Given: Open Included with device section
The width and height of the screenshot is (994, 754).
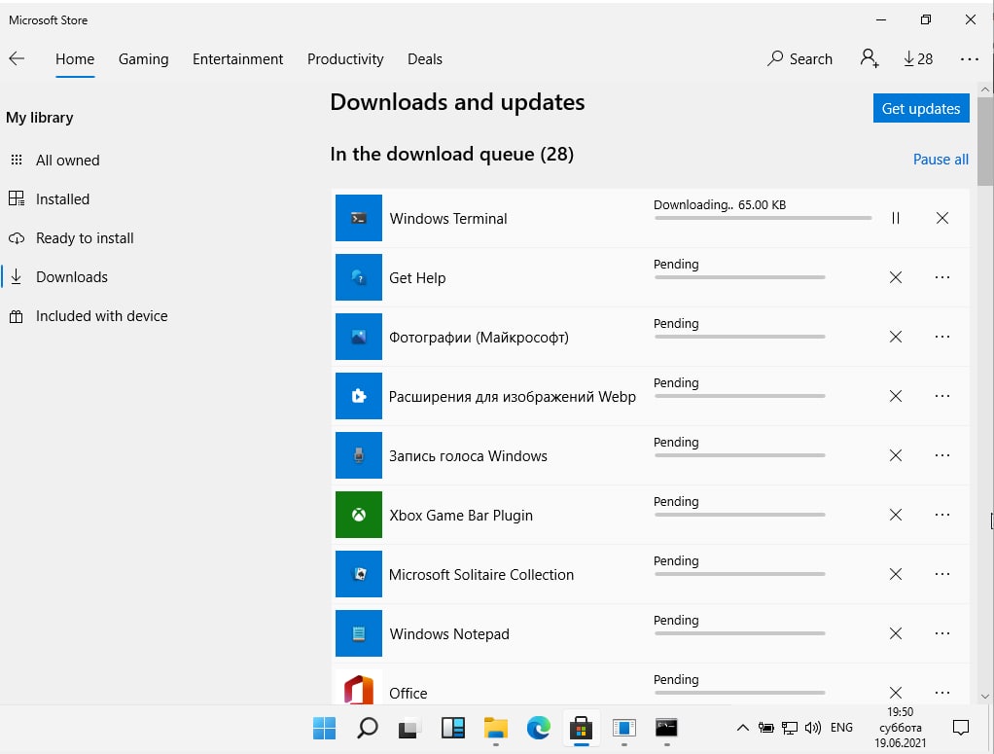Looking at the screenshot, I should pos(101,316).
